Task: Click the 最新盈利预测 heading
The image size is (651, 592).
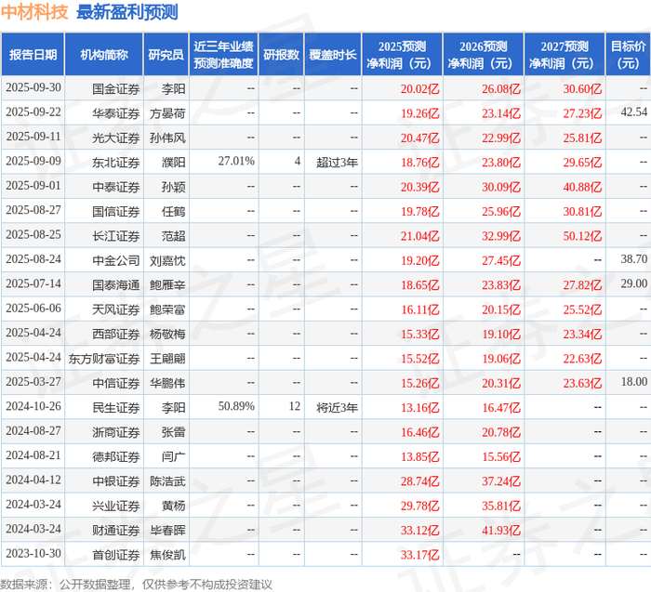Action: tap(127, 12)
